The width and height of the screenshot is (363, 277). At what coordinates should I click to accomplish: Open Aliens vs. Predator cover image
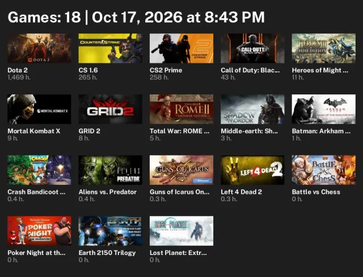point(111,170)
